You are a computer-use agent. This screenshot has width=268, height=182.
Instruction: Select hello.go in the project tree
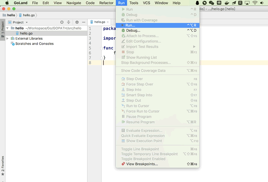(26, 34)
